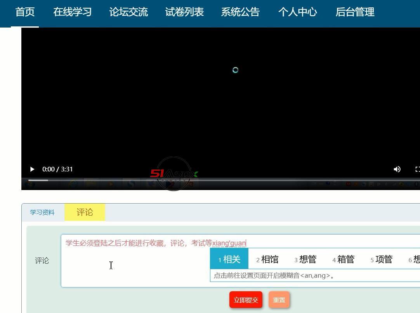The width and height of the screenshot is (420, 313).
Task: Choose IME candidate 1 相关
Action: click(x=229, y=259)
